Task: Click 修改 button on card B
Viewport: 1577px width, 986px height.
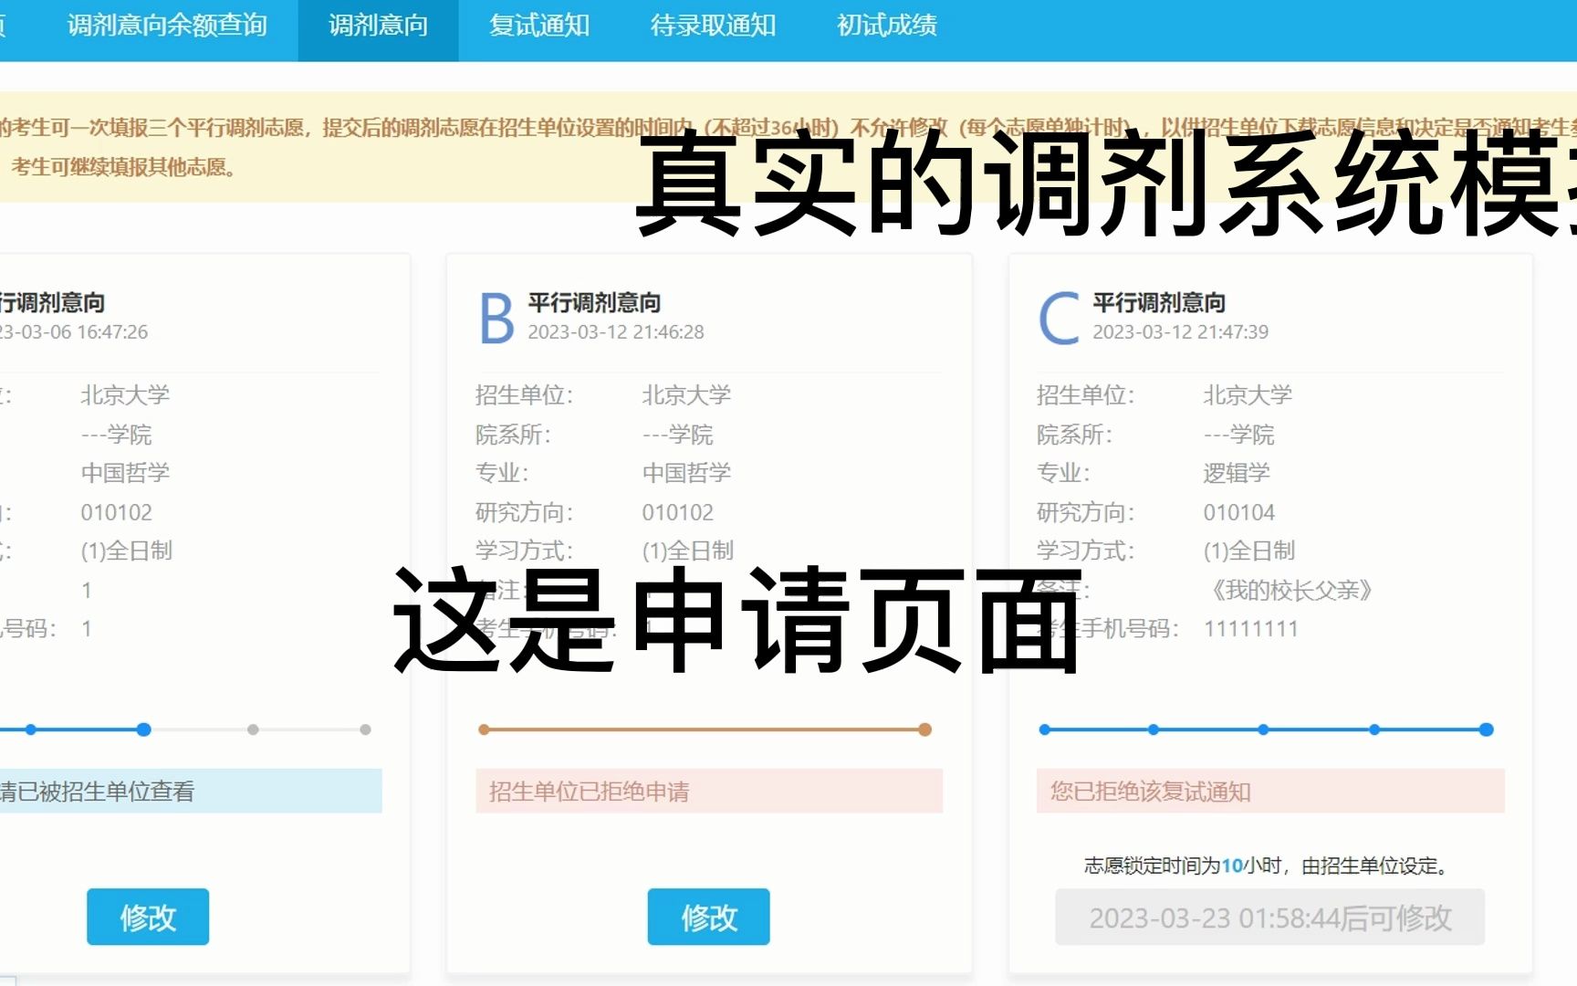Action: tap(708, 917)
